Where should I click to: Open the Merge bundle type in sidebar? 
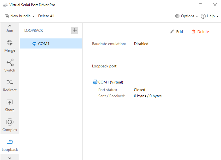[x=10, y=46]
